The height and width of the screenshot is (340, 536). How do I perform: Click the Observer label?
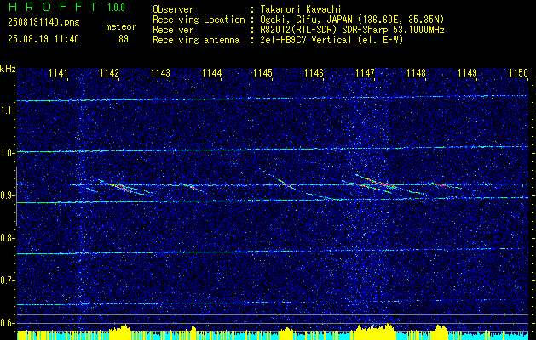tap(173, 9)
